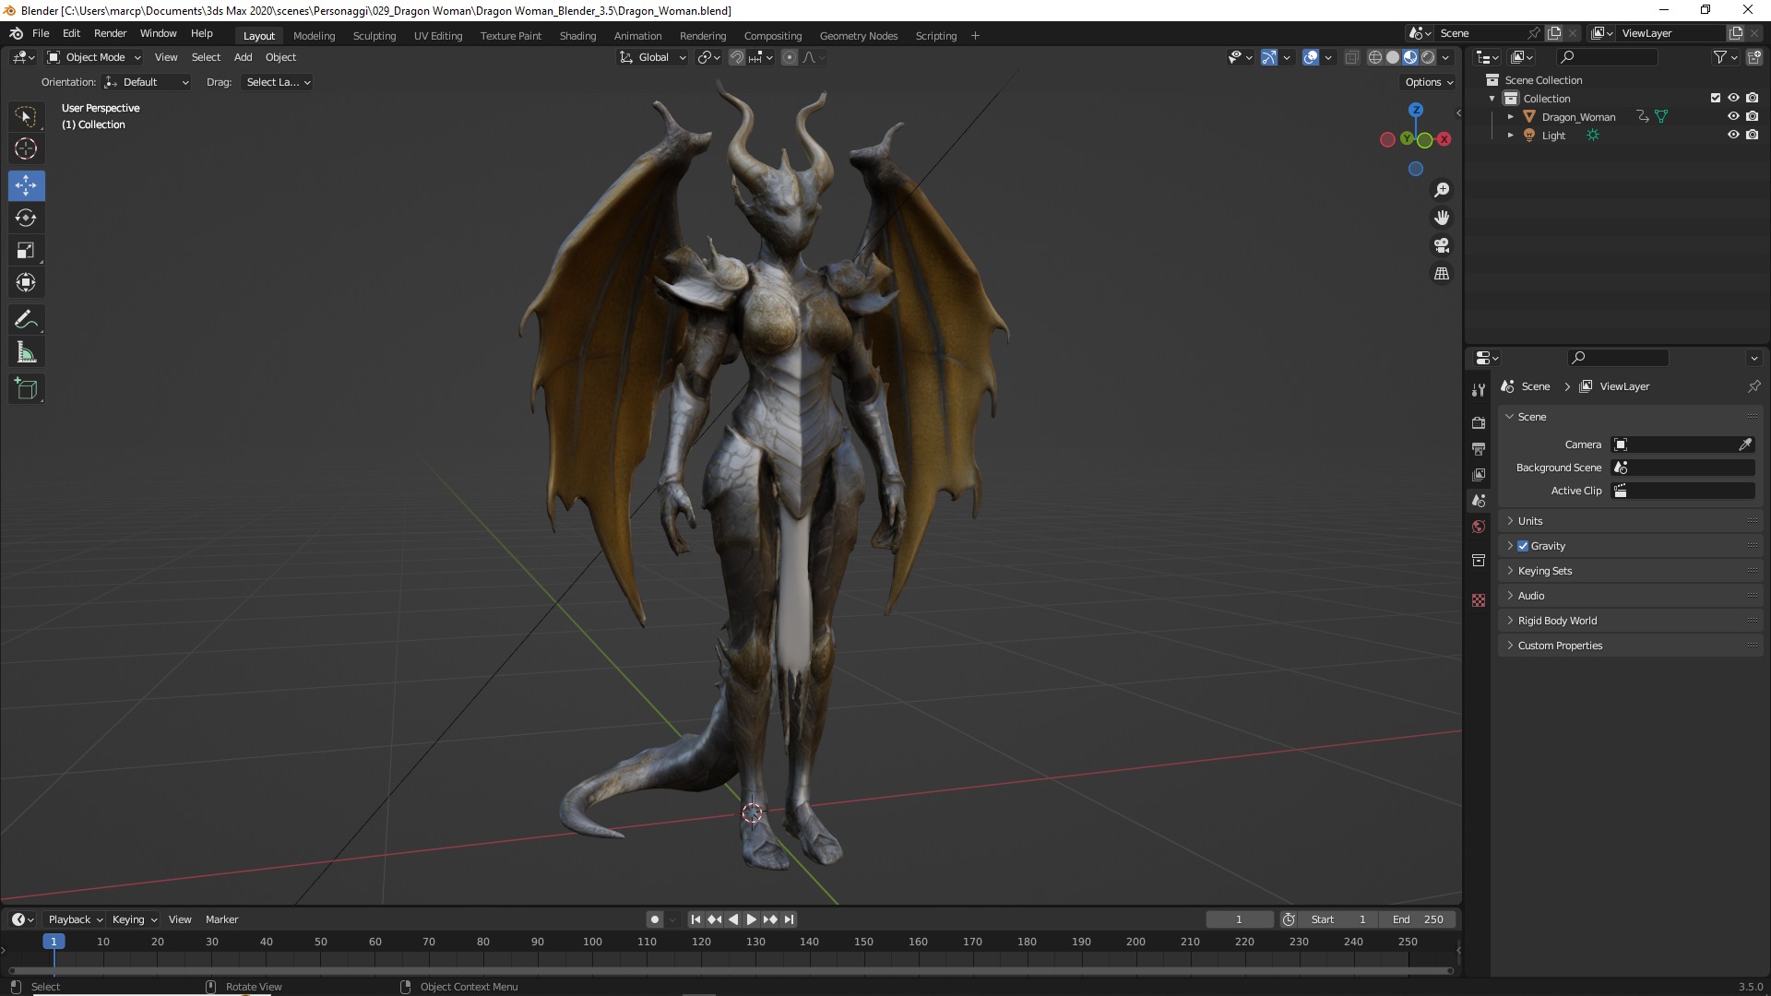
Task: Select the Scale tool
Action: [26, 250]
